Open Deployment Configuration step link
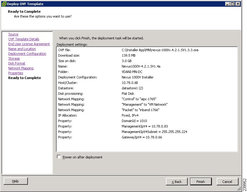This screenshot has width=247, height=192. click(x=27, y=54)
